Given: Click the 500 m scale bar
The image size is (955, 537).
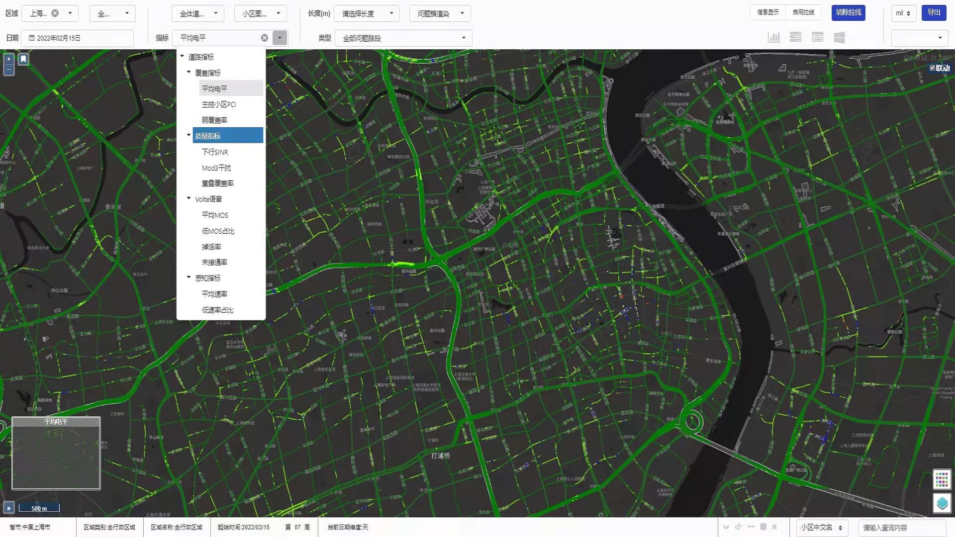Looking at the screenshot, I should coord(39,508).
